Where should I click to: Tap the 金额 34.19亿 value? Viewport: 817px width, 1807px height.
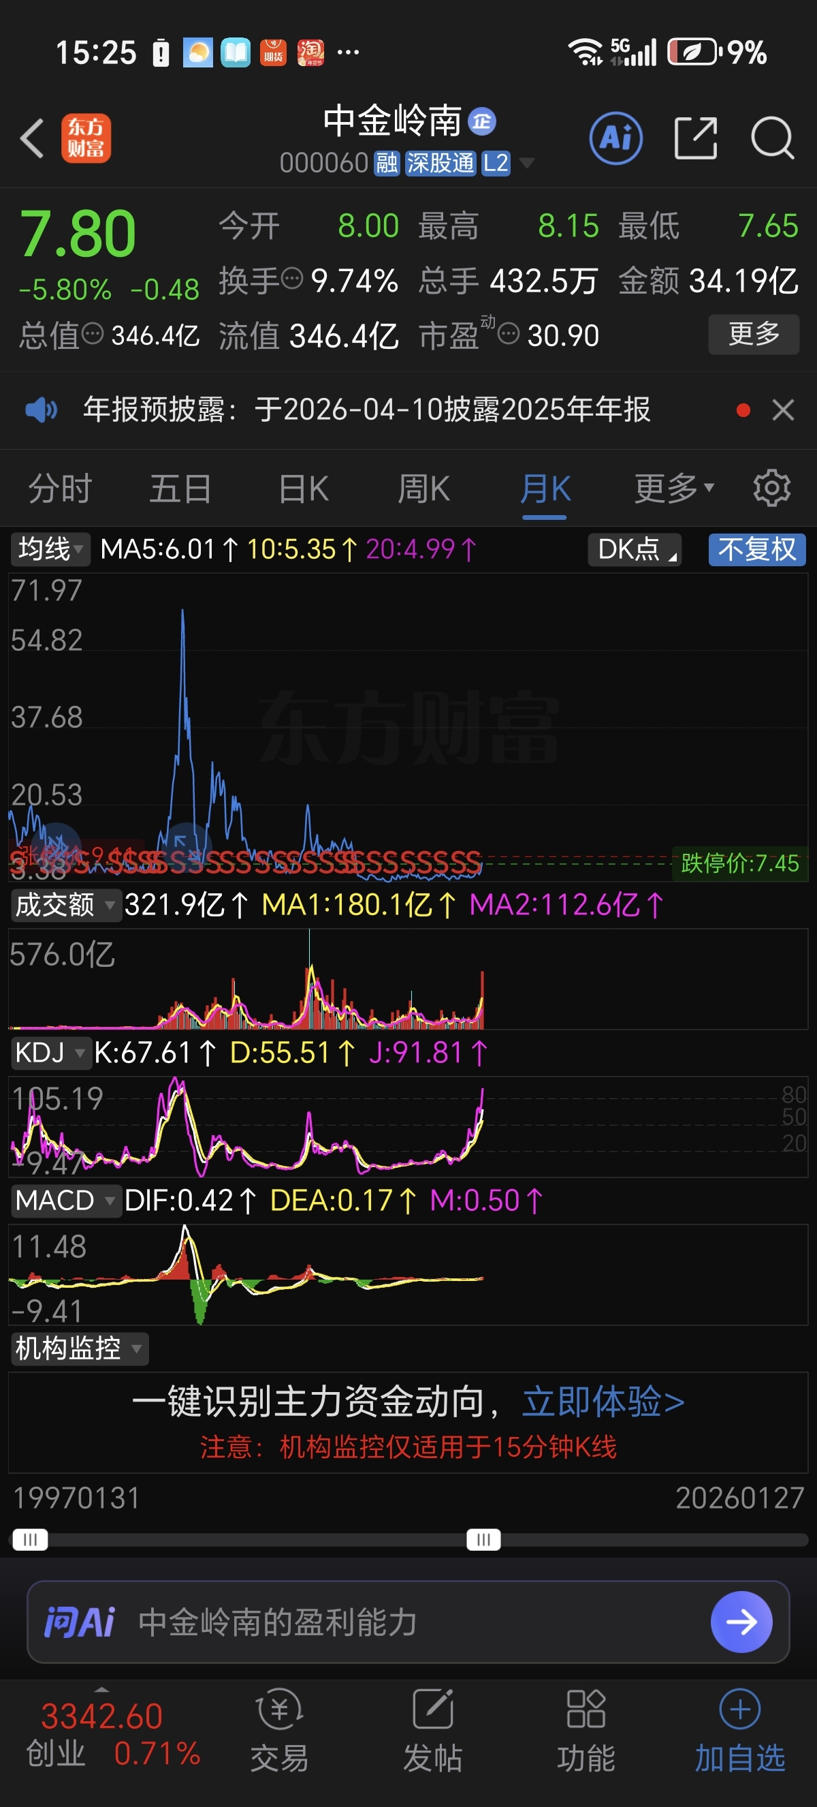tap(708, 281)
